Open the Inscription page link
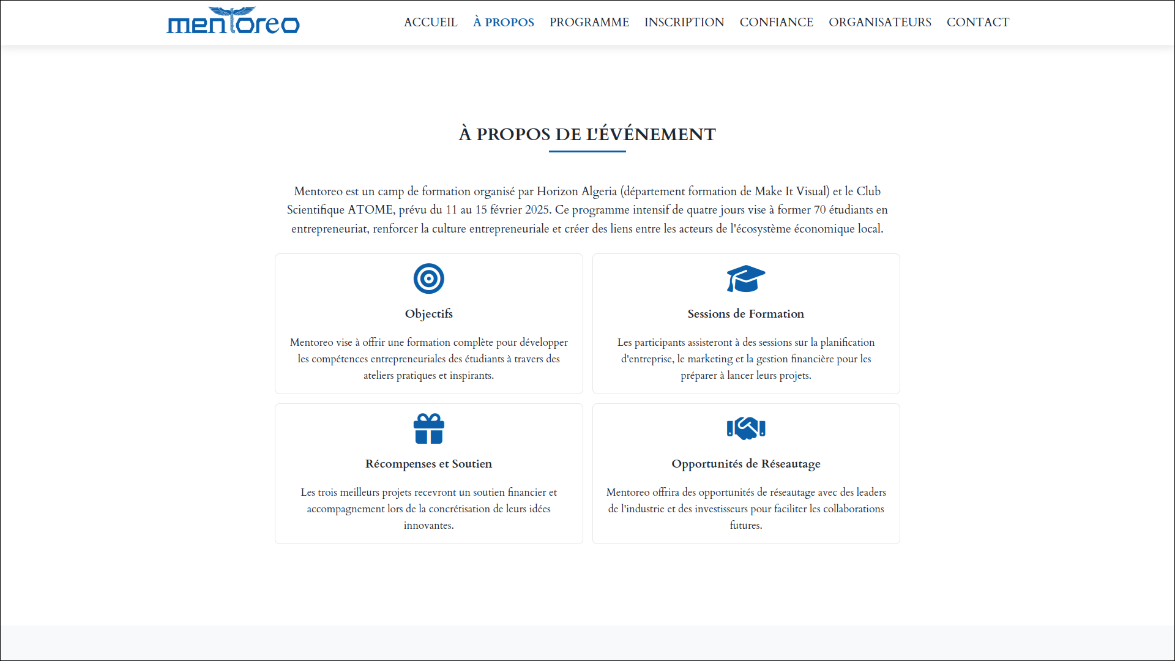1175x661 pixels. click(x=684, y=23)
